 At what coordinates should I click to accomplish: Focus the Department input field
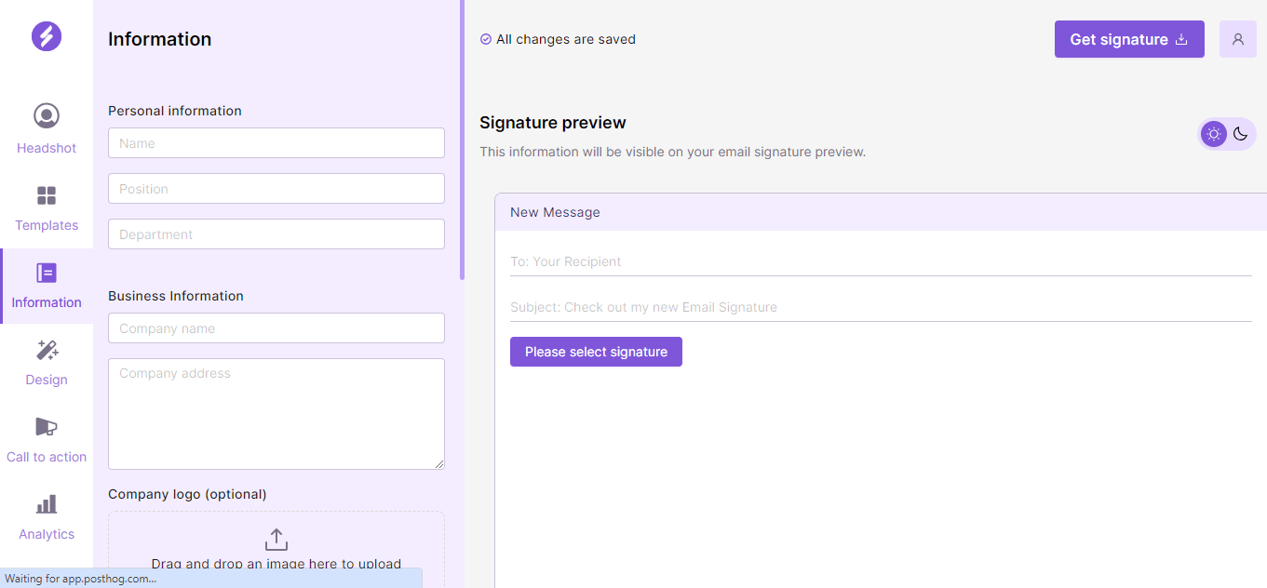276,234
